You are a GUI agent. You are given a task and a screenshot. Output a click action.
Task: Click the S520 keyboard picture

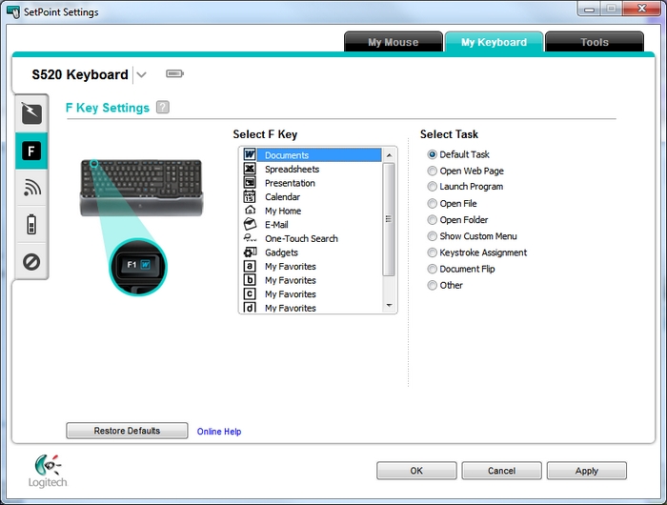click(x=142, y=188)
